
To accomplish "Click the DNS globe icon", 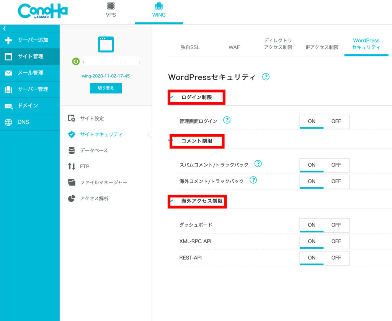I will pyautogui.click(x=8, y=122).
